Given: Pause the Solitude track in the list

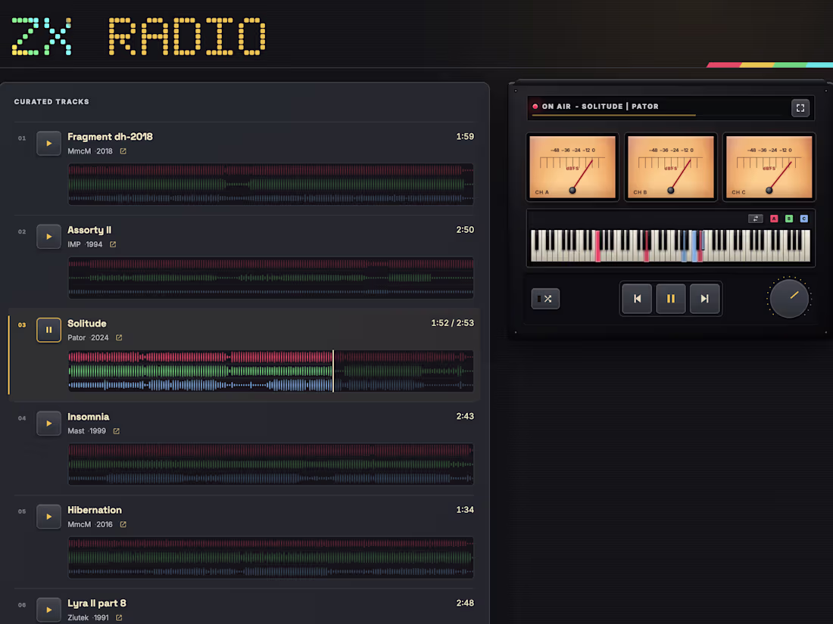Looking at the screenshot, I should click(48, 330).
